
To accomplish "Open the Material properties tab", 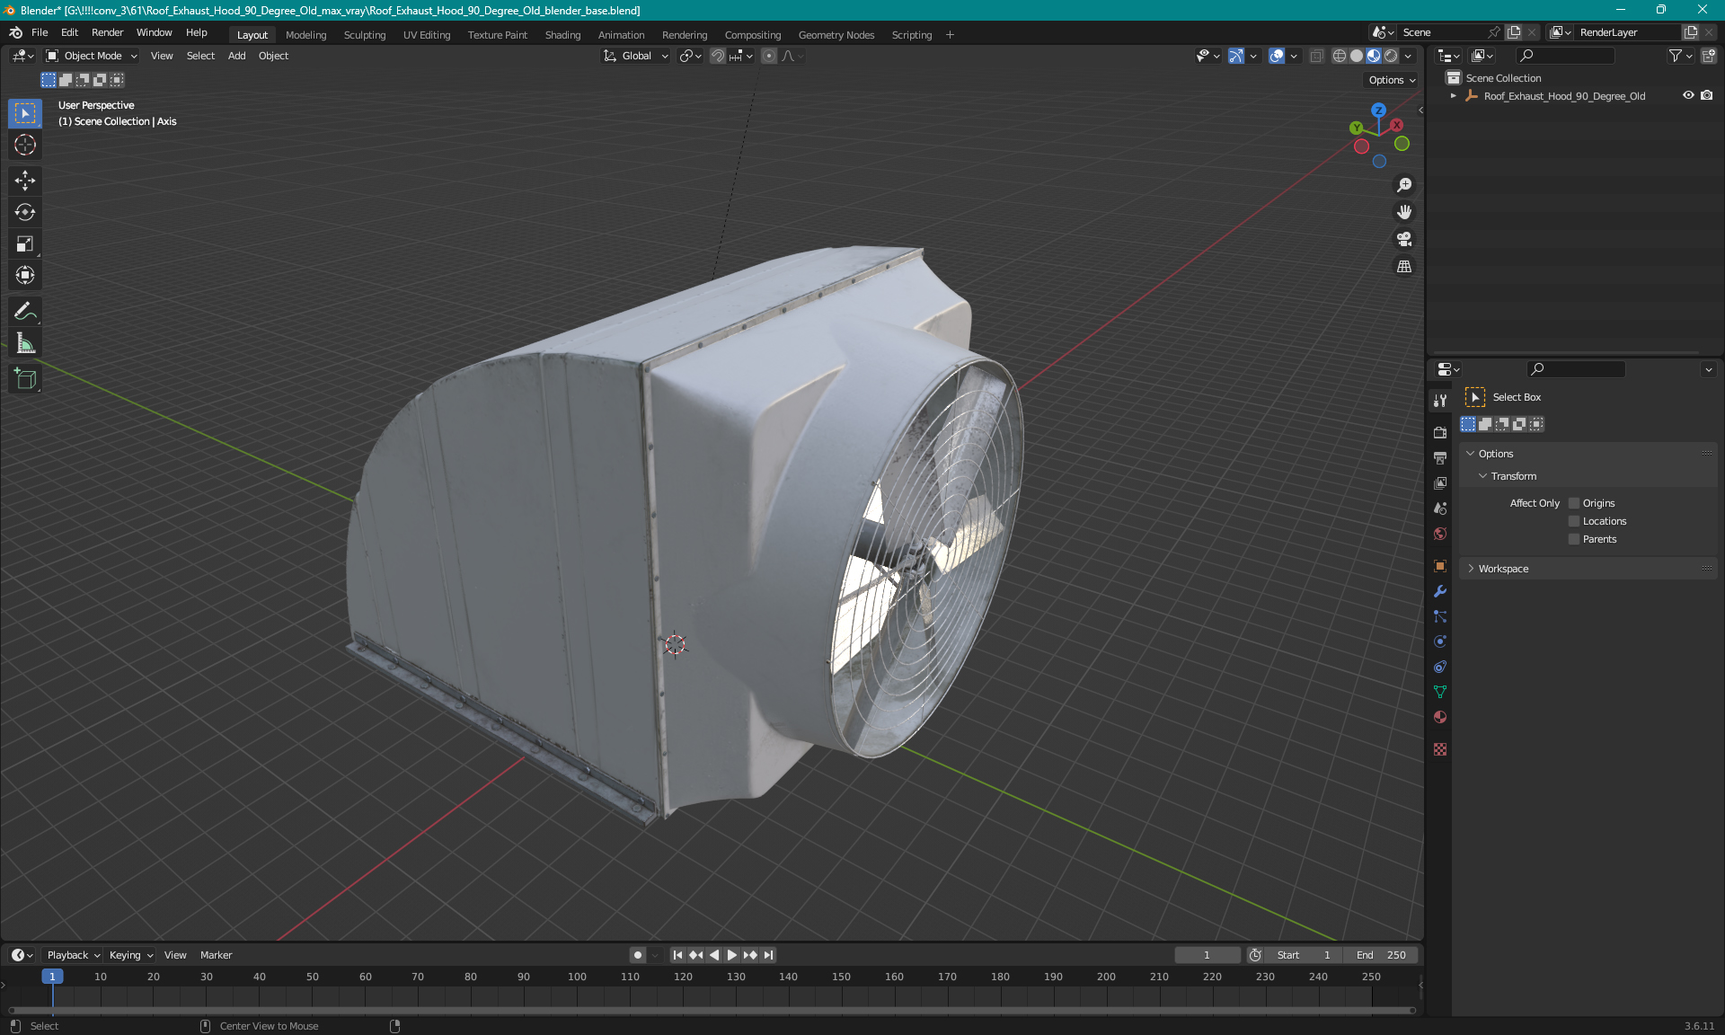I will click(1440, 717).
